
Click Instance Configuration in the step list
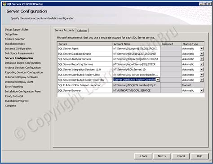click(18, 49)
